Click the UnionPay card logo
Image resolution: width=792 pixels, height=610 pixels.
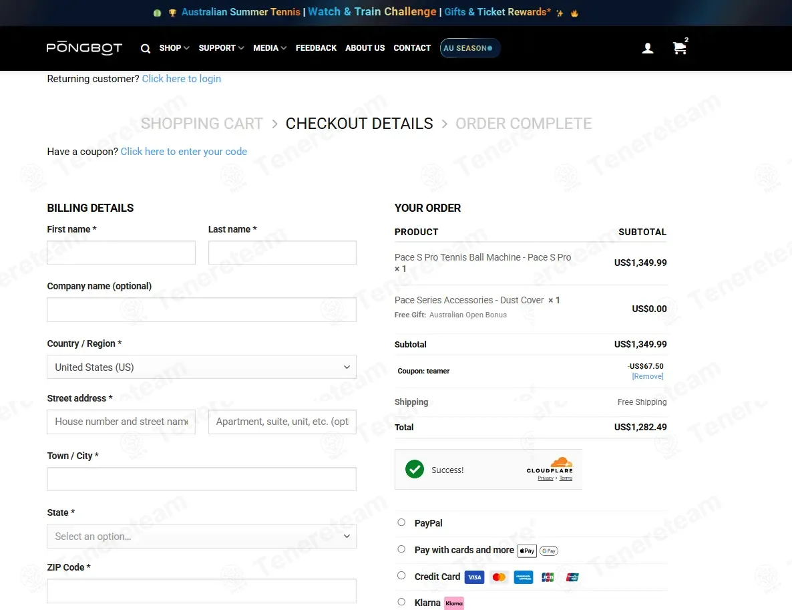572,577
